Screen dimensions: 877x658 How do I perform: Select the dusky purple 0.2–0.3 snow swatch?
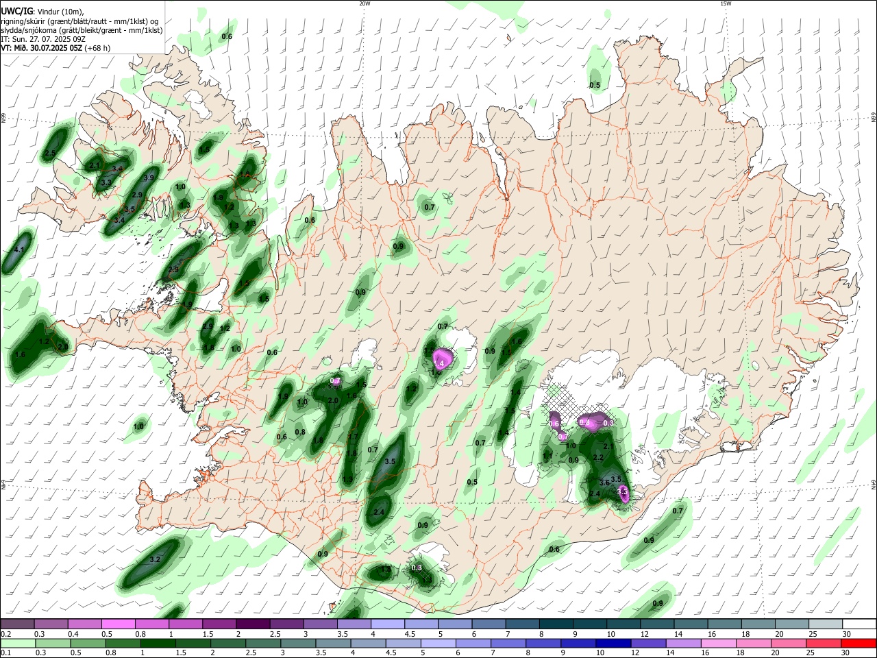17,624
